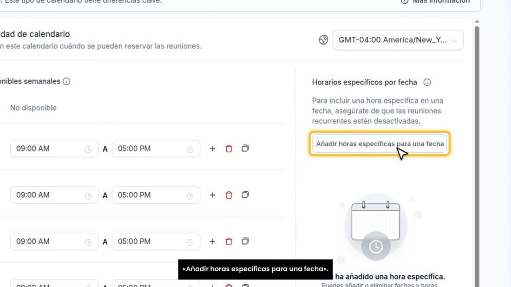Click the 'No disponible' text
The height and width of the screenshot is (287, 511).
pyautogui.click(x=33, y=108)
